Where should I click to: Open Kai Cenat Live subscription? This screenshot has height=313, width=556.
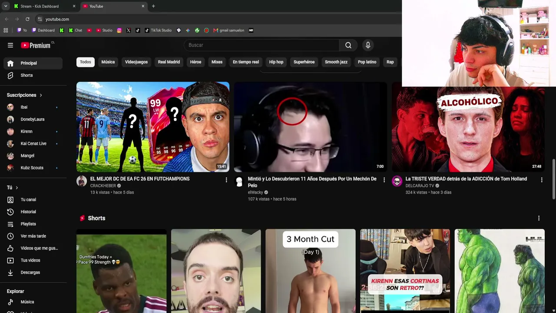coord(33,143)
